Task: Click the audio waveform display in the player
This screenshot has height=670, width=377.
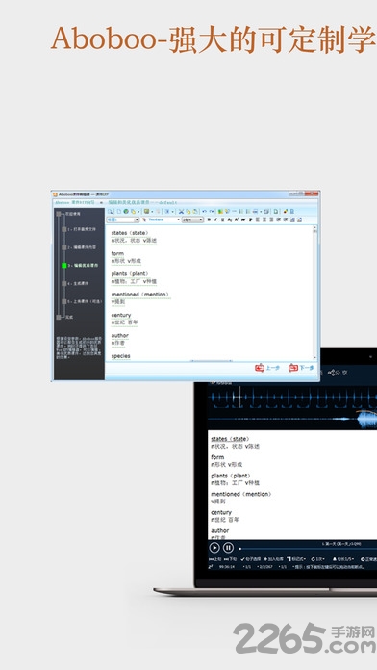Action: (x=292, y=407)
